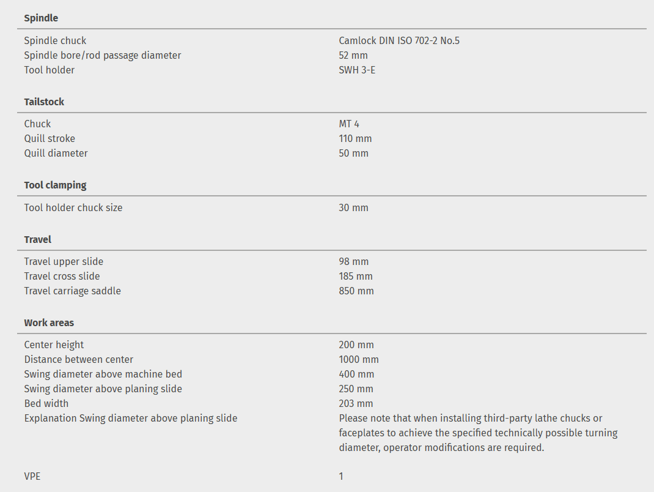Select the MT 4 chuck value

(x=349, y=124)
